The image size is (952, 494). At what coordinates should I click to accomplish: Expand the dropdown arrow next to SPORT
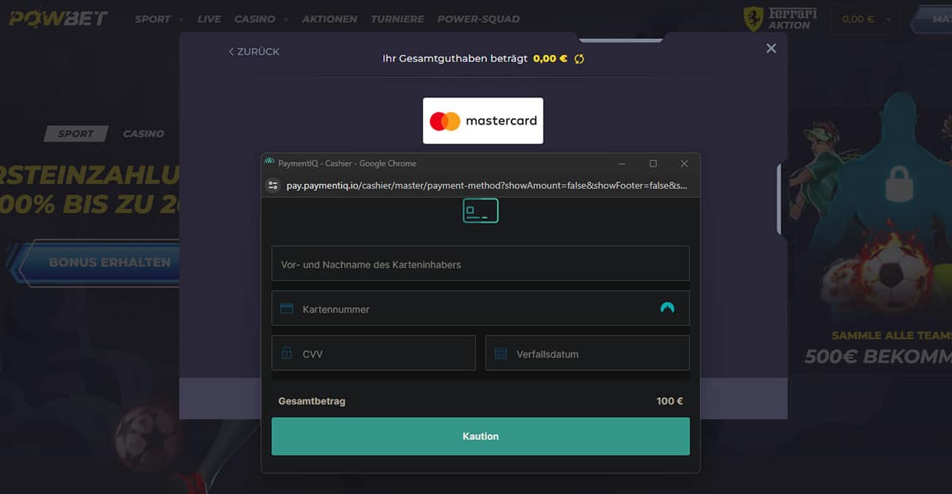pyautogui.click(x=181, y=19)
